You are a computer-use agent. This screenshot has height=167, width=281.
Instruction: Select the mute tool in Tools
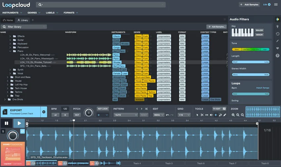point(211,115)
